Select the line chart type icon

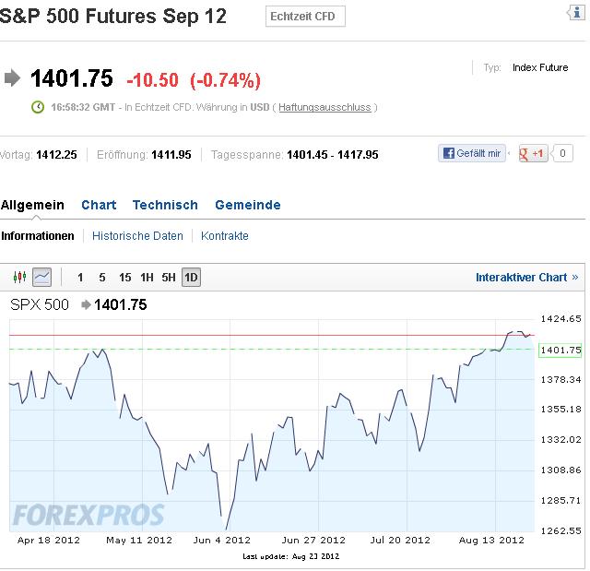(x=41, y=277)
